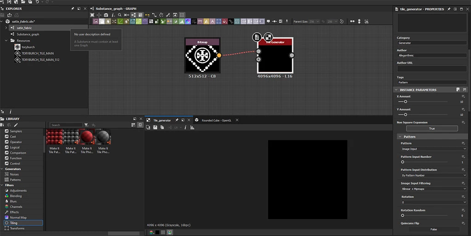The width and height of the screenshot is (471, 236).
Task: Click the wrench tools icon in graph toolbar
Action: [168, 15]
